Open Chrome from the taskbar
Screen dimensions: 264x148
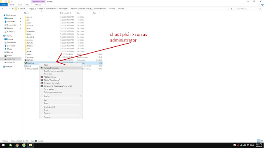(17, 145)
